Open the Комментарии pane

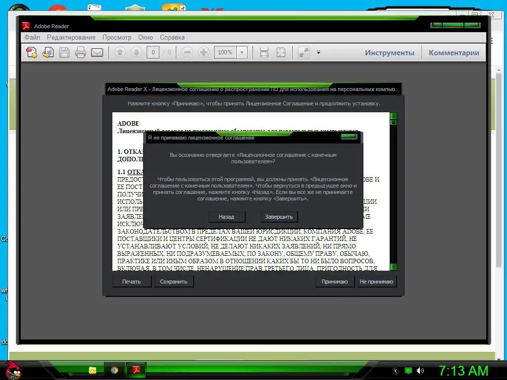tap(454, 52)
